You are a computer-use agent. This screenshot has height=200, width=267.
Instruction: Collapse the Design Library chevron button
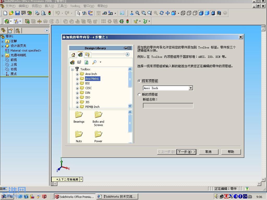(x=128, y=54)
